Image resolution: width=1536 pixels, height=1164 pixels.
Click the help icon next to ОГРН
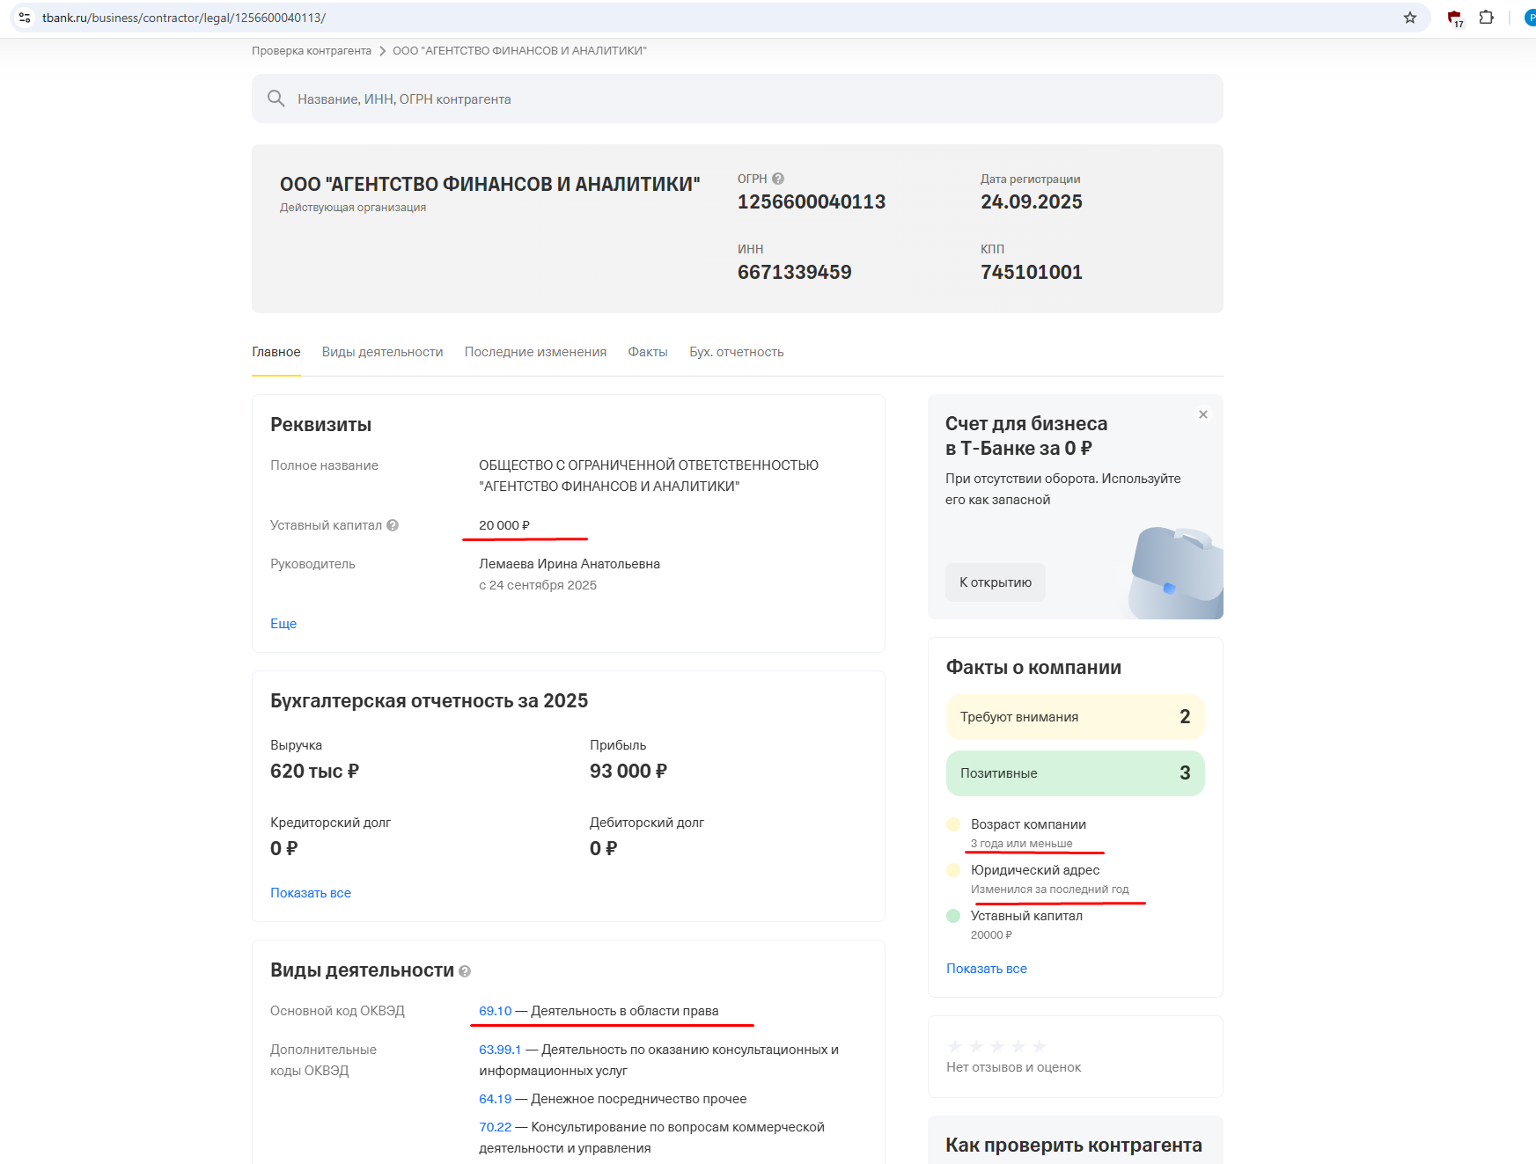(778, 179)
